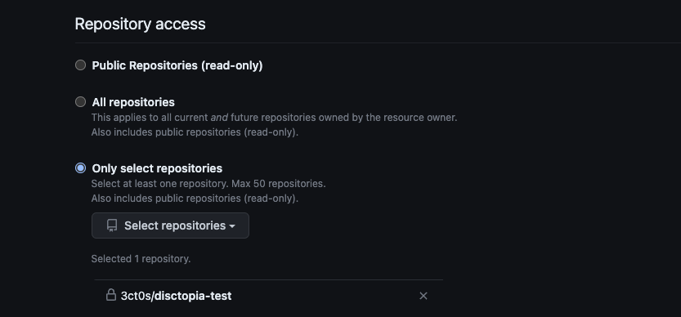This screenshot has width=681, height=317.
Task: Click the repo book icon in Select repositories
Action: click(x=112, y=225)
